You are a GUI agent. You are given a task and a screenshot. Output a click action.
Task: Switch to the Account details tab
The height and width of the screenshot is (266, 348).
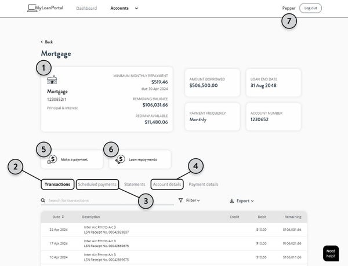coord(167,184)
